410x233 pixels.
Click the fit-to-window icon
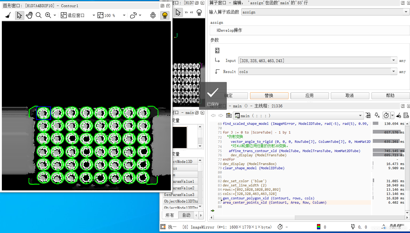click(64, 15)
